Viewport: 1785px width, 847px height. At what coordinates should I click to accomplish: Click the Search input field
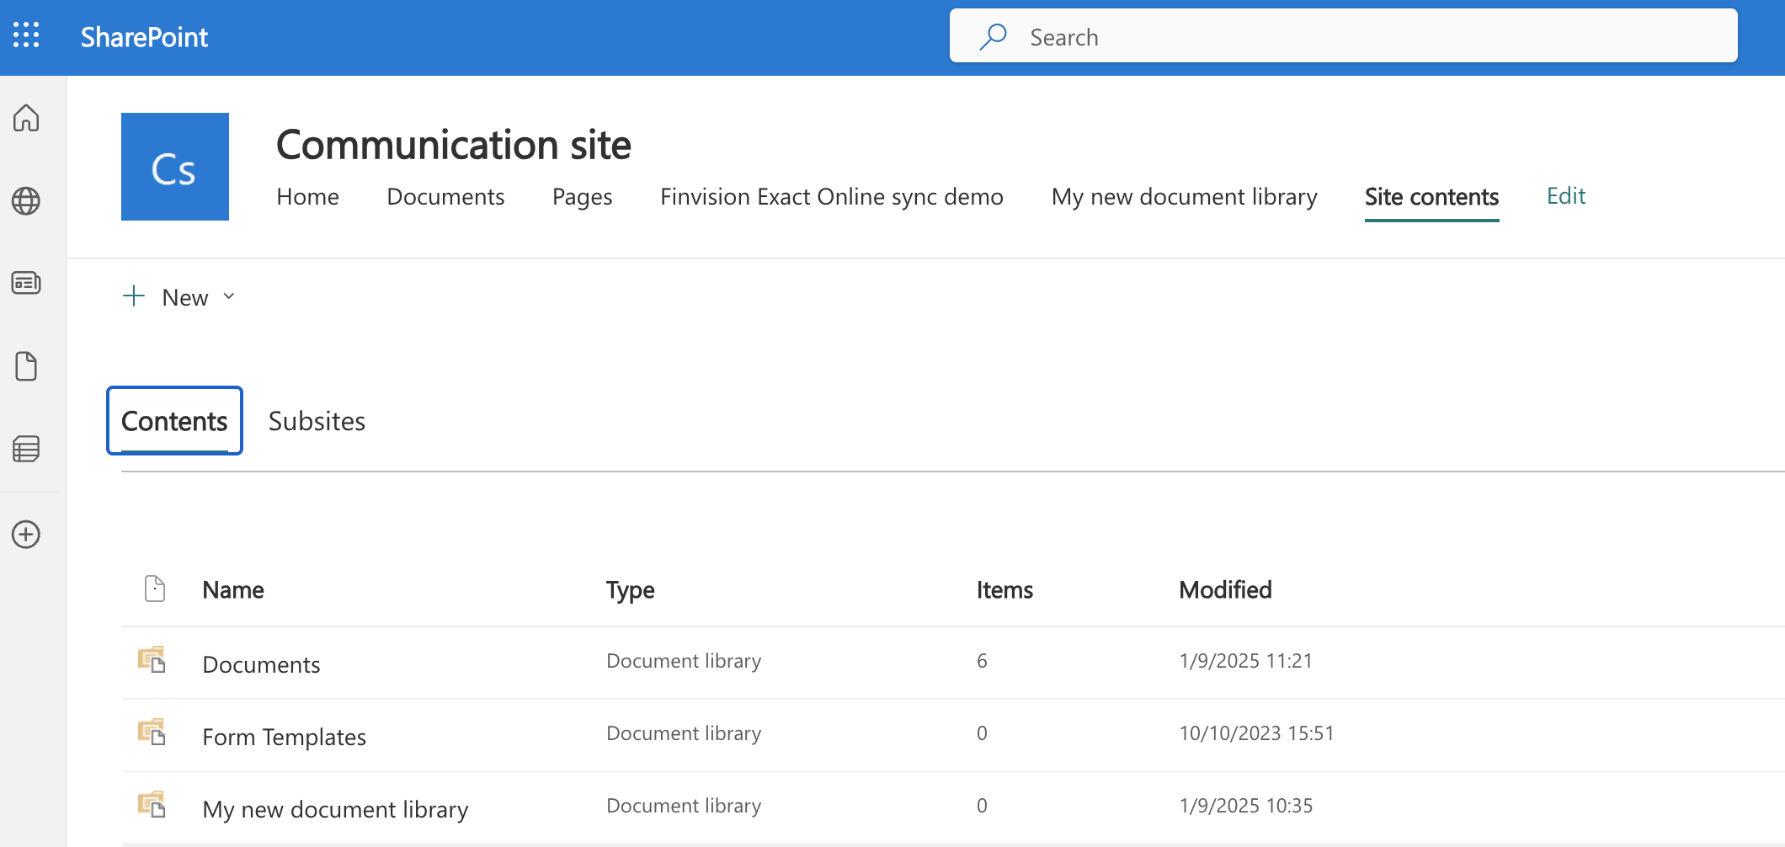pyautogui.click(x=1343, y=36)
